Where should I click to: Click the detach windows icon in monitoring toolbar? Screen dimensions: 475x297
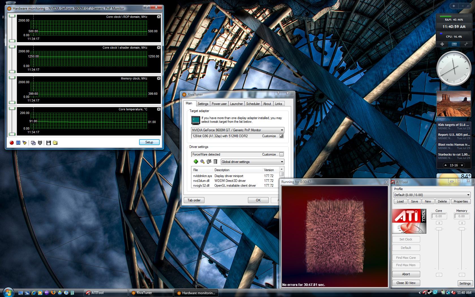click(x=33, y=143)
